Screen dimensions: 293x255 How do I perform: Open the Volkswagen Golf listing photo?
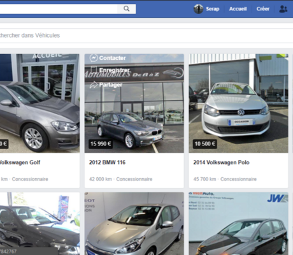tap(39, 103)
